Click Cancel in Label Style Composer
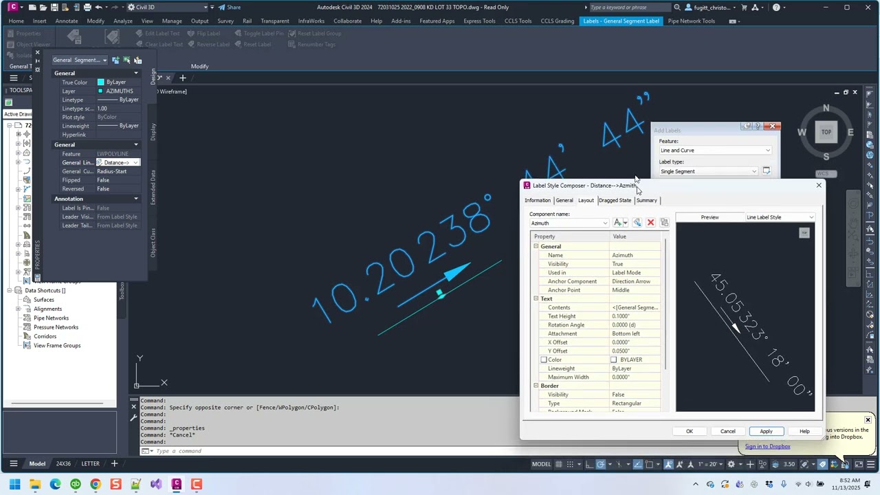Viewport: 880px width, 495px height. 728,431
